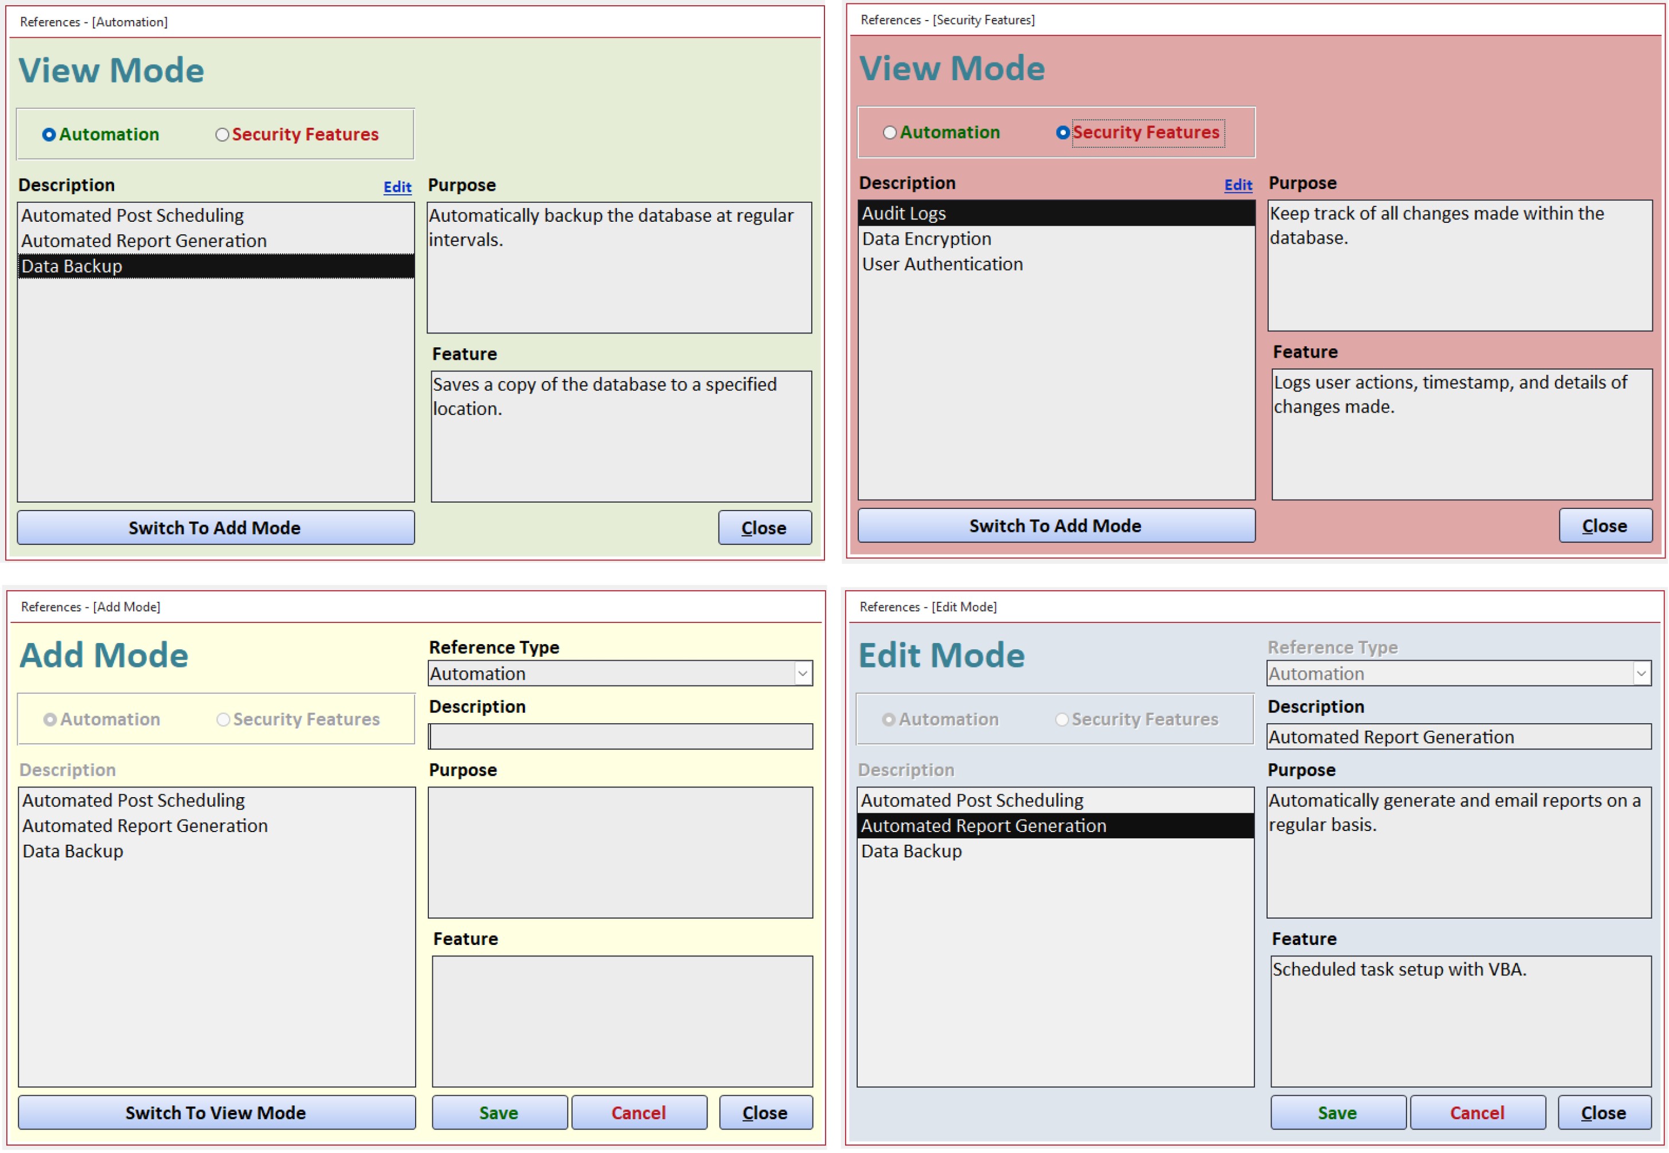1669x1153 pixels.
Task: Select Automation radio in red Security Features window
Action: 890,132
